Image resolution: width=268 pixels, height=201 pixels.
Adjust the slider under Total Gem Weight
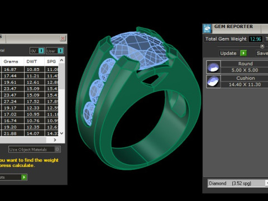tap(262, 46)
